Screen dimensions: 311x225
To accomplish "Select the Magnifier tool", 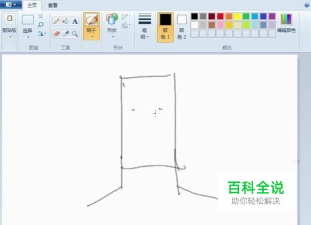I will (x=75, y=33).
